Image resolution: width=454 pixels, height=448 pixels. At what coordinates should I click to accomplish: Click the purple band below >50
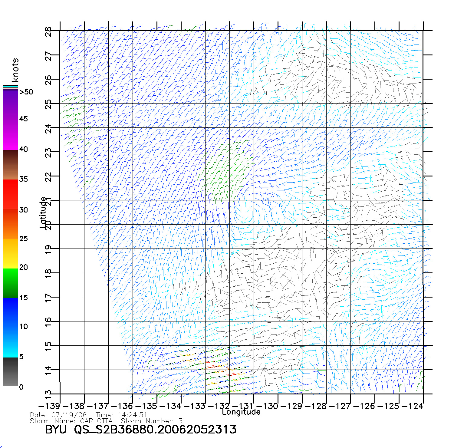[11, 104]
